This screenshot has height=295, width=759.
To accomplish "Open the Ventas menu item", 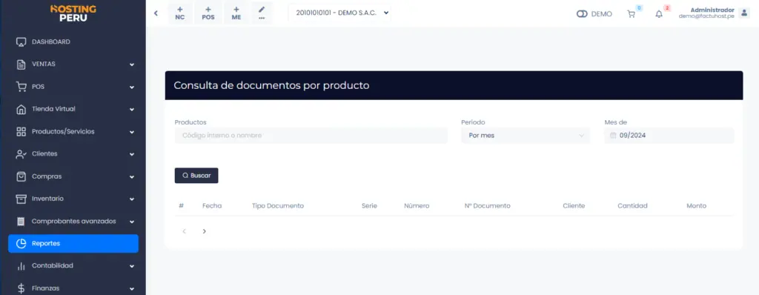I will (x=73, y=64).
